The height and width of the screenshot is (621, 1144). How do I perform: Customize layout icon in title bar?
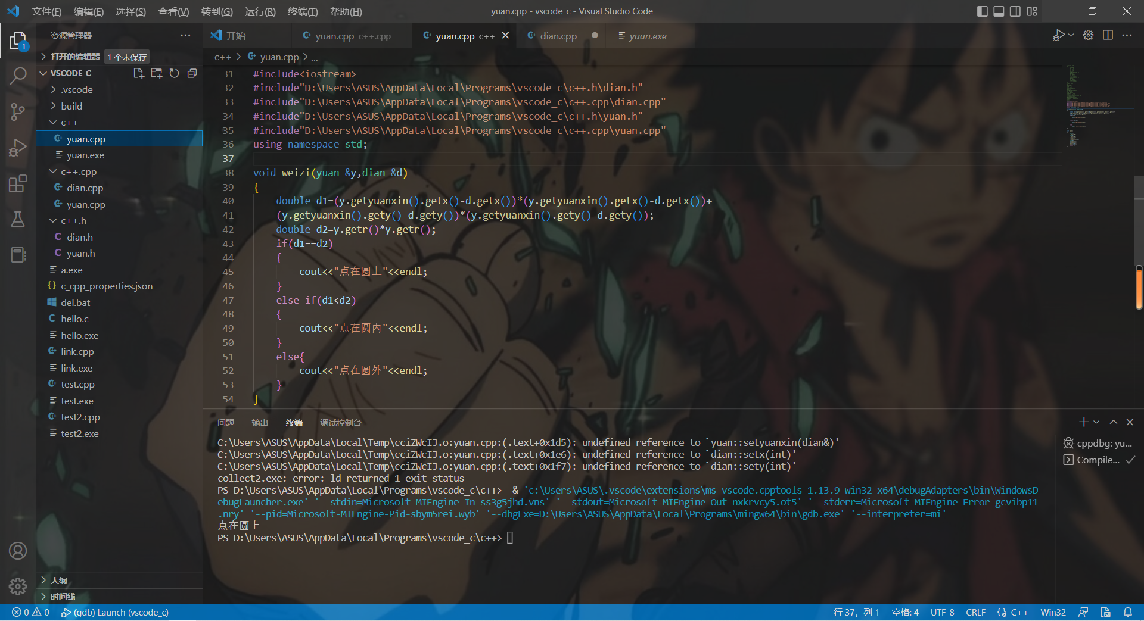tap(1032, 11)
